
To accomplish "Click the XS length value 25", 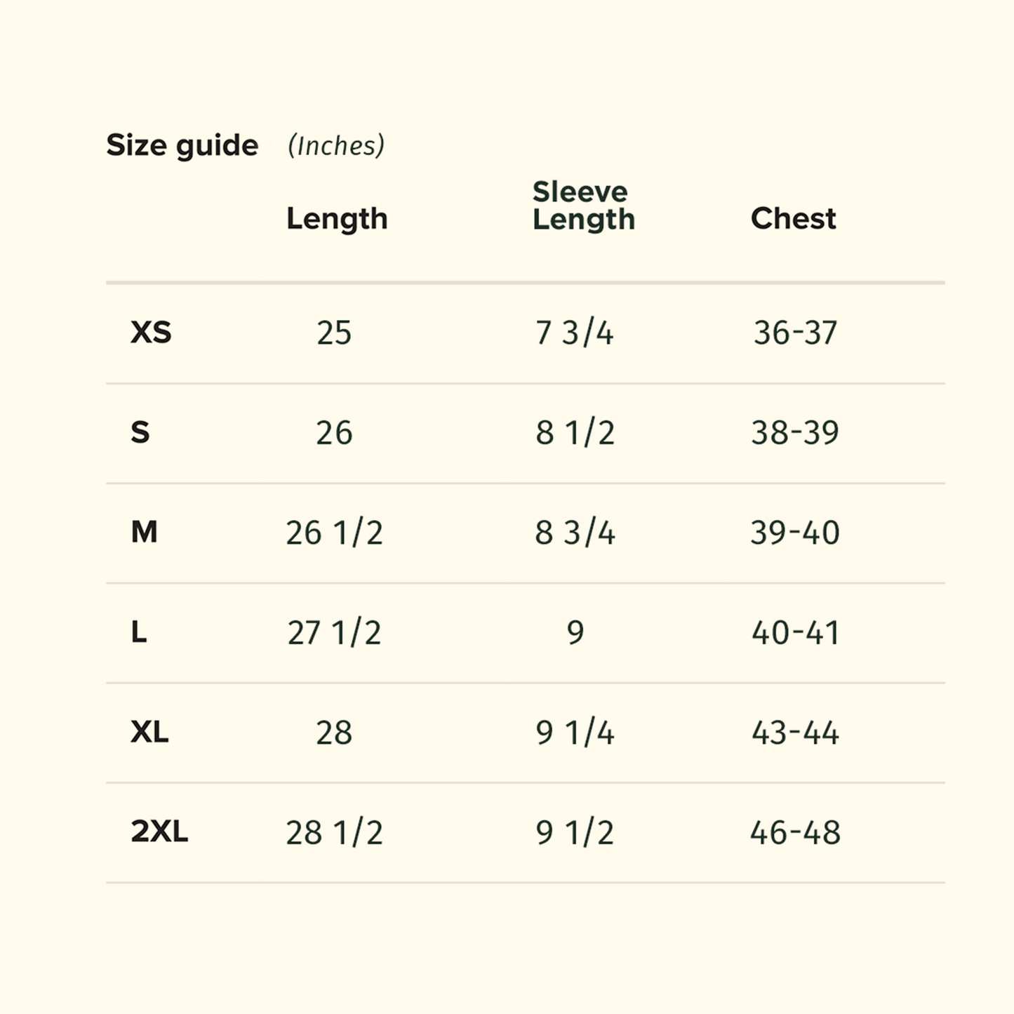I will tap(334, 333).
